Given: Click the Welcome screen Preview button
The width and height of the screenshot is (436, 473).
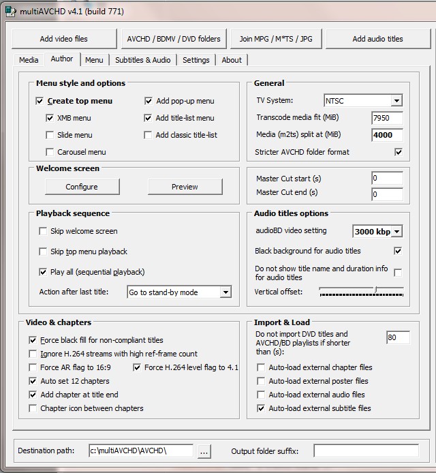Looking at the screenshot, I should (x=185, y=187).
